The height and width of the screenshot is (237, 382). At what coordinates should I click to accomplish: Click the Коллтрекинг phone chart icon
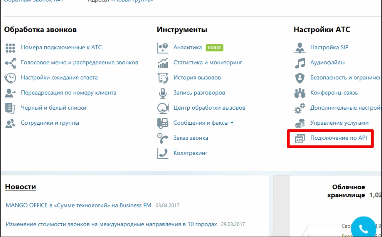click(x=163, y=154)
